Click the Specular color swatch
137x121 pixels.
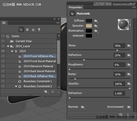(x=89, y=26)
